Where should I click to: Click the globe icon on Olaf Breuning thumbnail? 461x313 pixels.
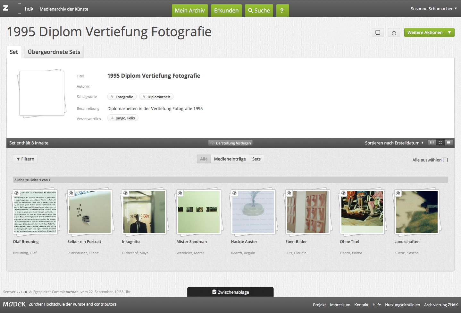click(x=17, y=193)
